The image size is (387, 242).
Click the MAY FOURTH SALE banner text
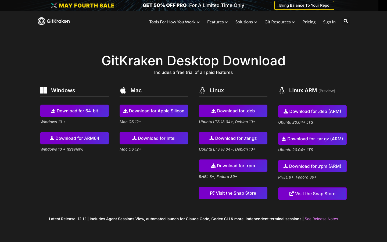point(87,5)
